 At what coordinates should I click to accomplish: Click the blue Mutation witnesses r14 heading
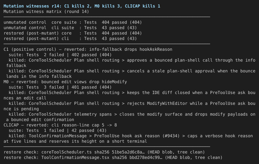pos(82,6)
